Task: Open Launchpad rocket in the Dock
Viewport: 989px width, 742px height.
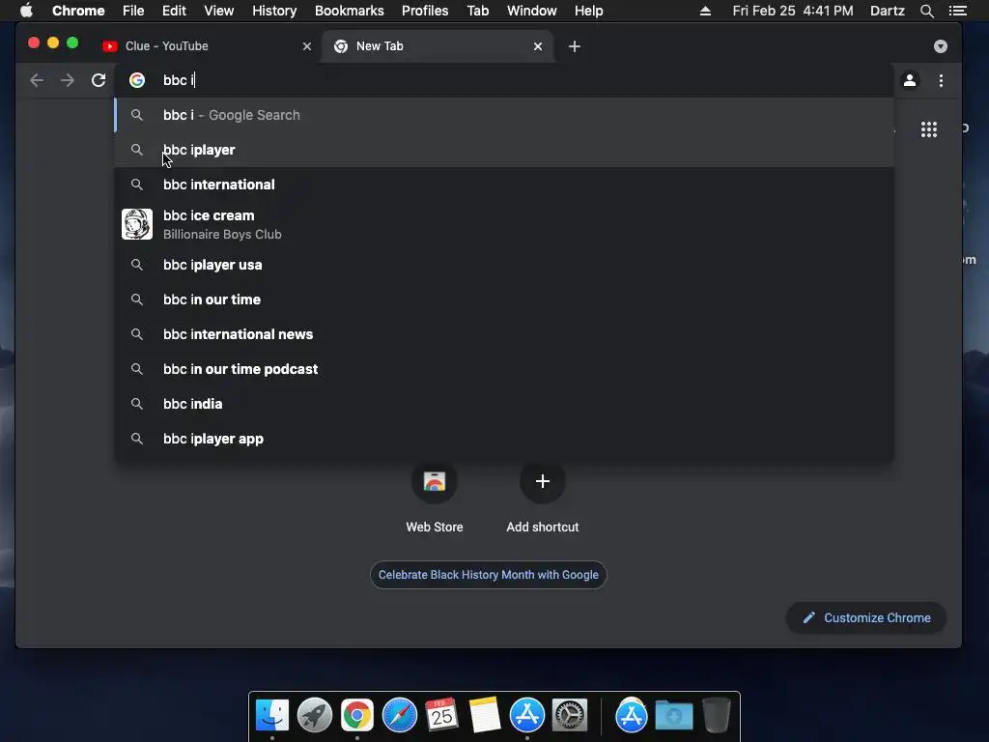Action: point(315,715)
